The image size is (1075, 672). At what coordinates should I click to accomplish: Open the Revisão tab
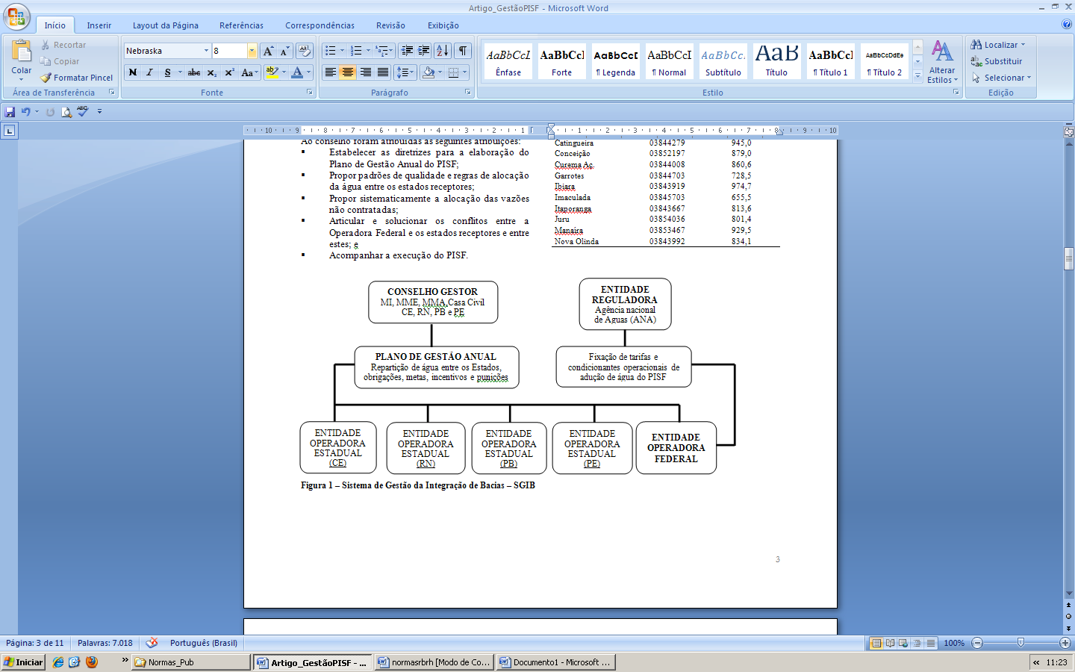390,25
